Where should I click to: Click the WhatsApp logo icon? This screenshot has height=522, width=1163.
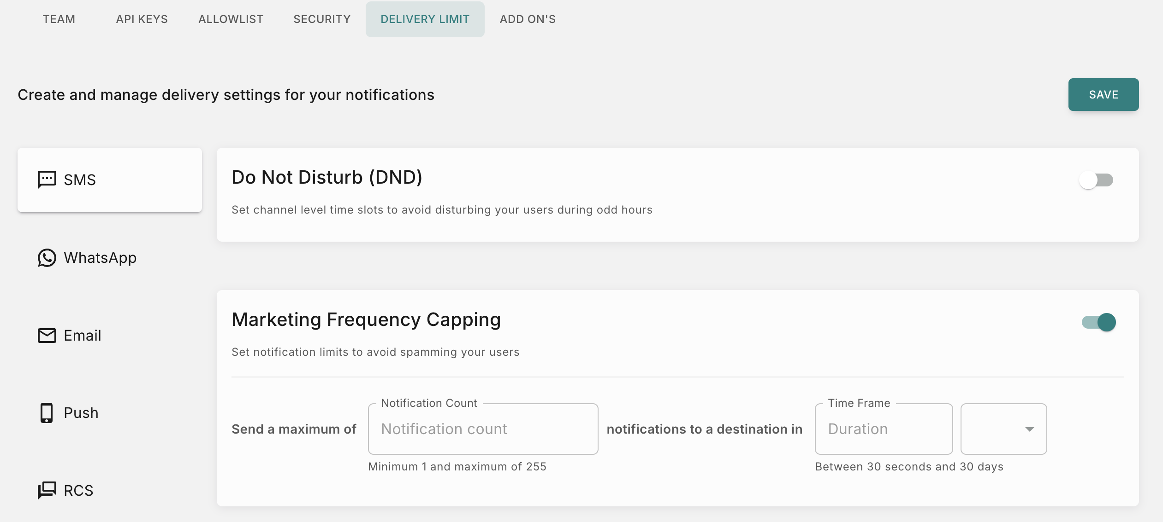[47, 258]
